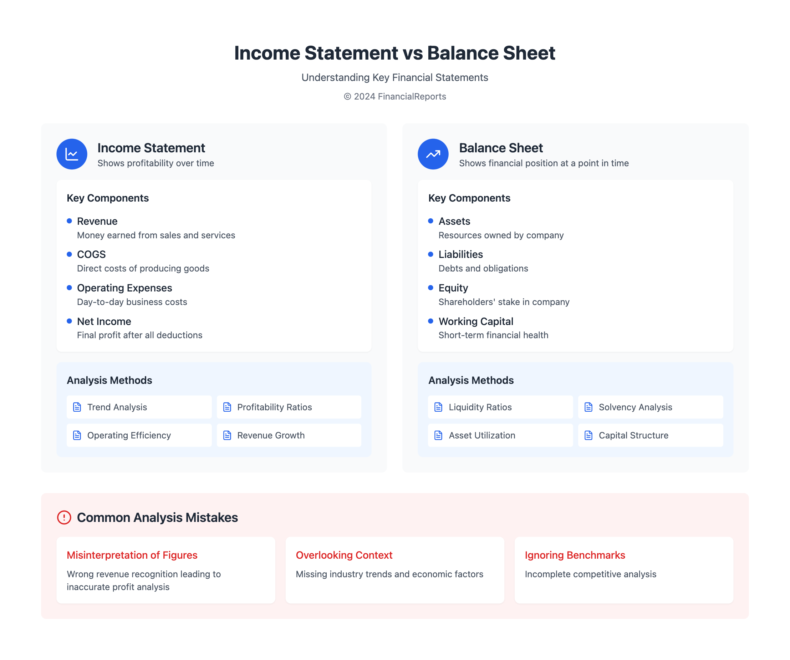Click the document icon next to Liquidity Ratios
This screenshot has height=660, width=790.
click(x=438, y=407)
